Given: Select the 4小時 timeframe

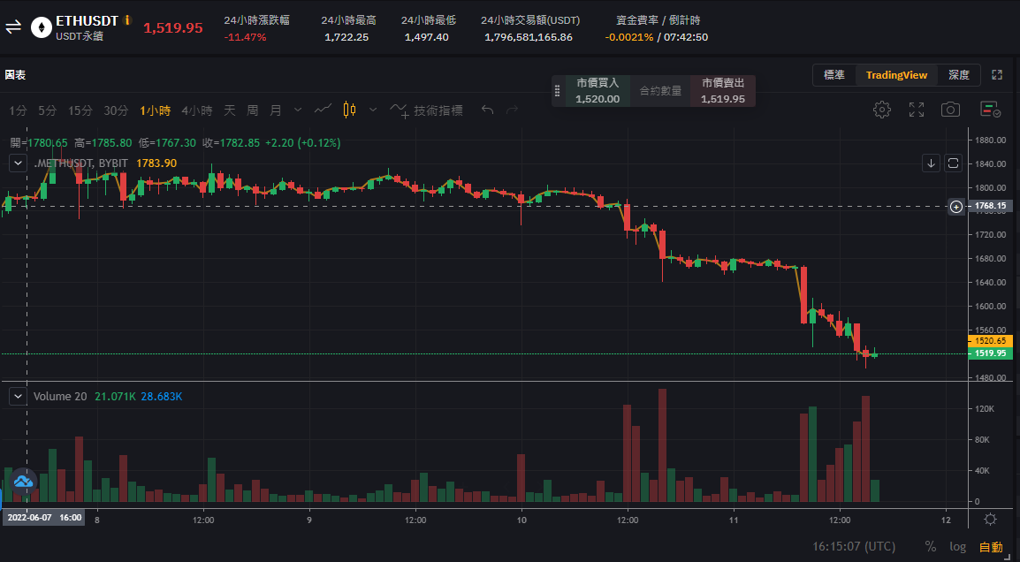Looking at the screenshot, I should pyautogui.click(x=196, y=110).
